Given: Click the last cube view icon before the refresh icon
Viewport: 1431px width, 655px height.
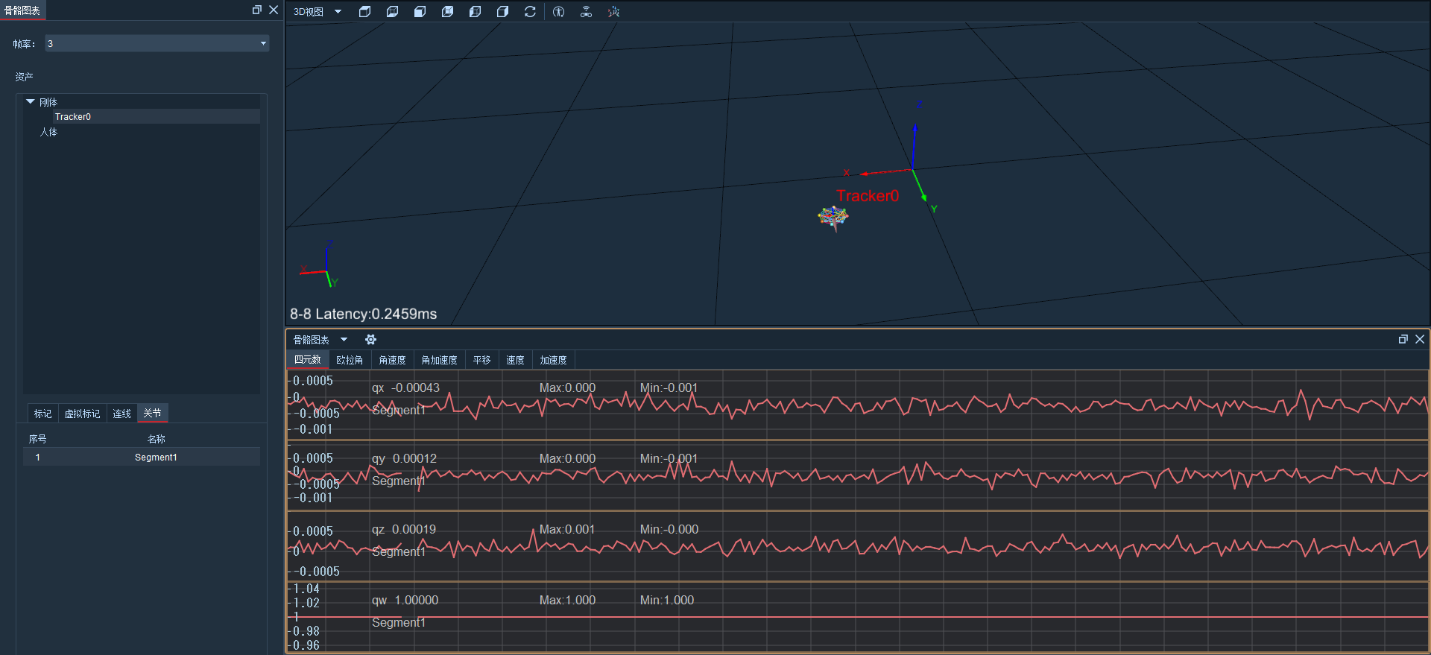Looking at the screenshot, I should (x=502, y=12).
